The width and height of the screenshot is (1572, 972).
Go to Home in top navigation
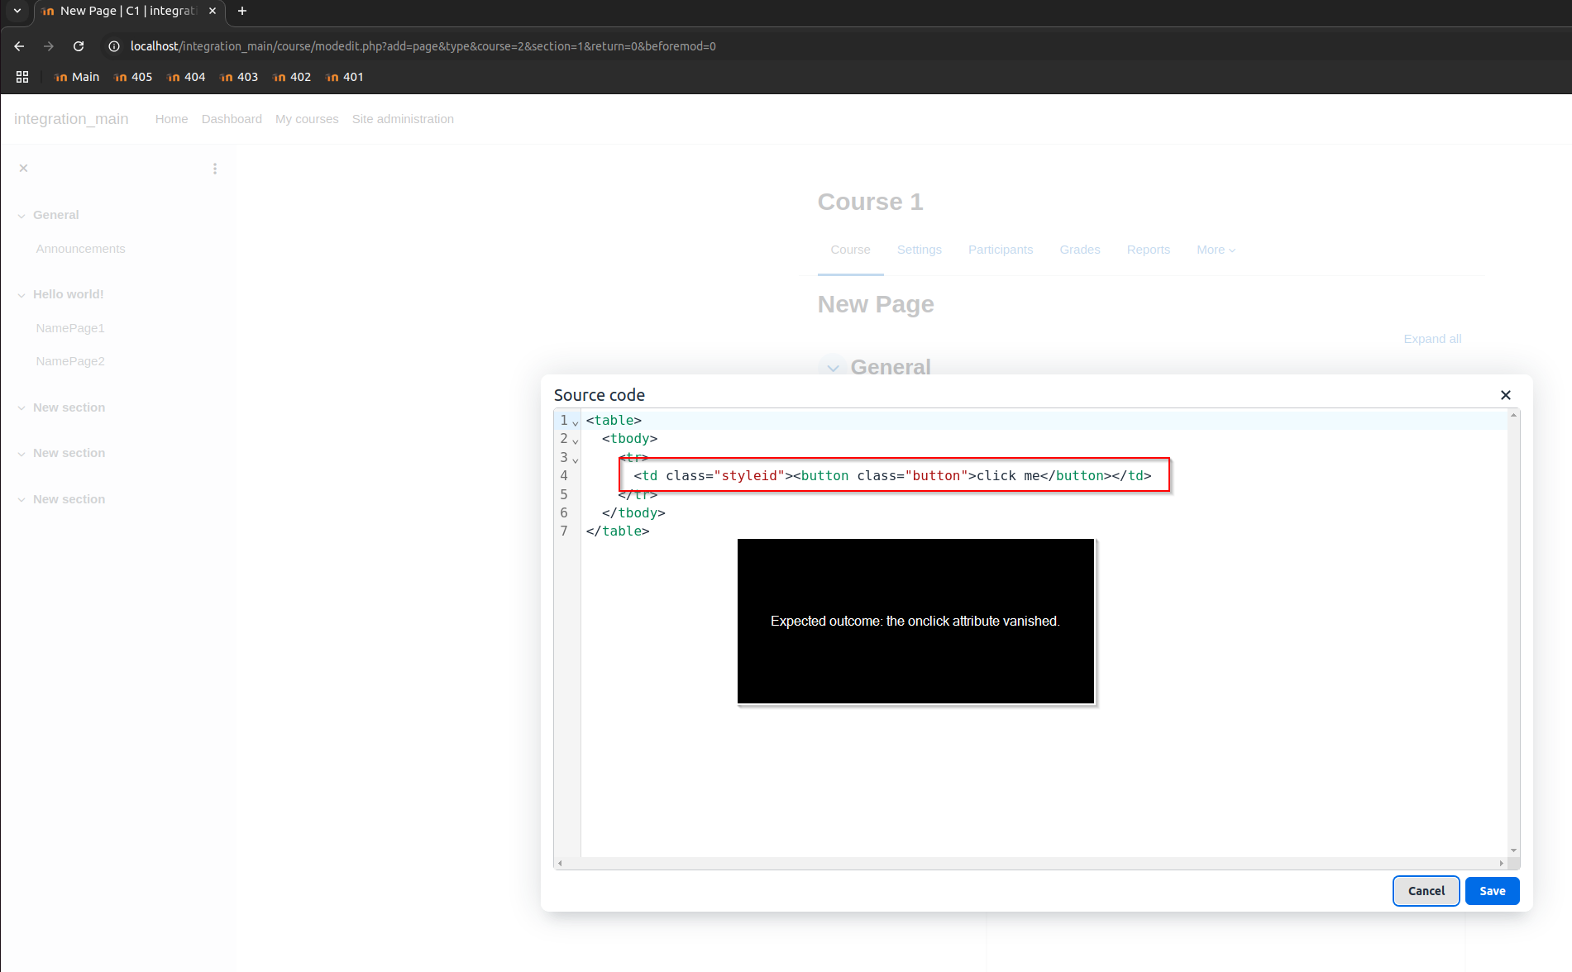[171, 119]
